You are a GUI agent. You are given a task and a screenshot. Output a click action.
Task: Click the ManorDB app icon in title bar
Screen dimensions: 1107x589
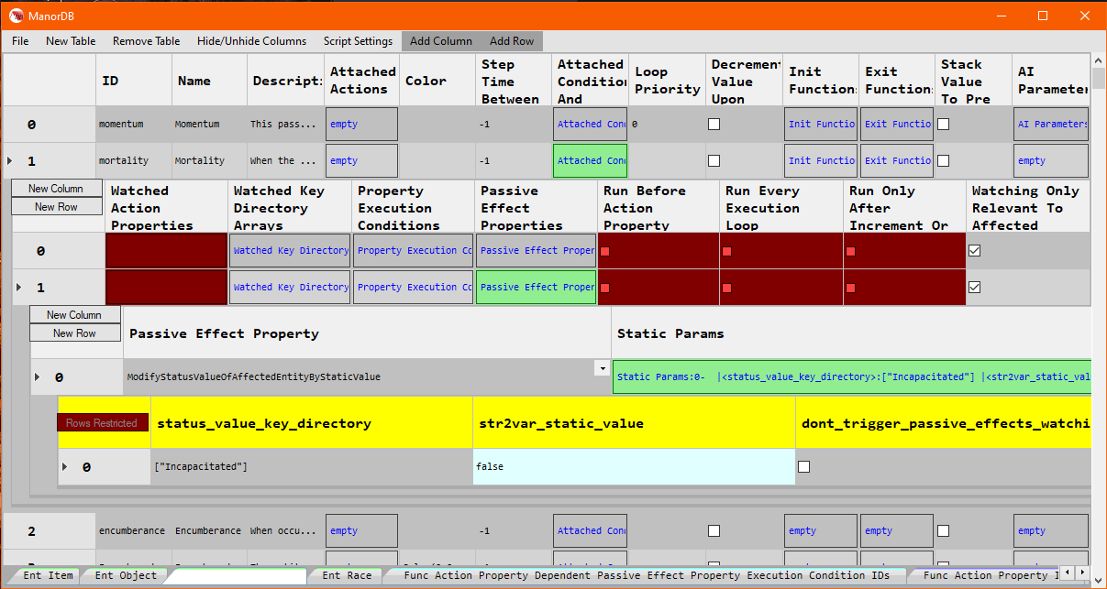pos(17,15)
